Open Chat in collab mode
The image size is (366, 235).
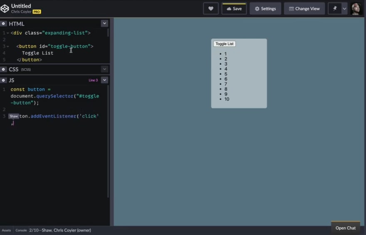[x=346, y=228]
